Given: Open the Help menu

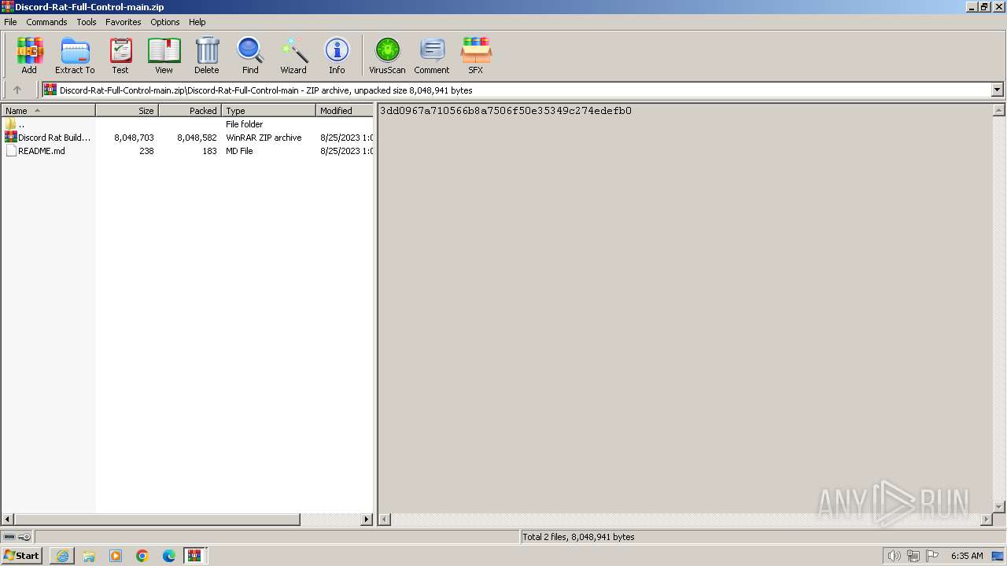Looking at the screenshot, I should 197,22.
